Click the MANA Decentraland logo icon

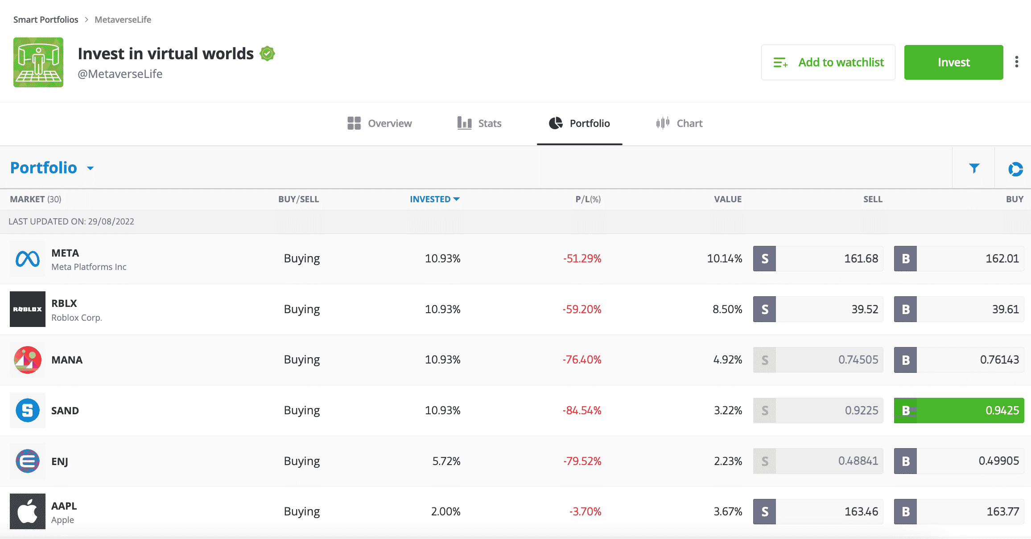point(28,360)
